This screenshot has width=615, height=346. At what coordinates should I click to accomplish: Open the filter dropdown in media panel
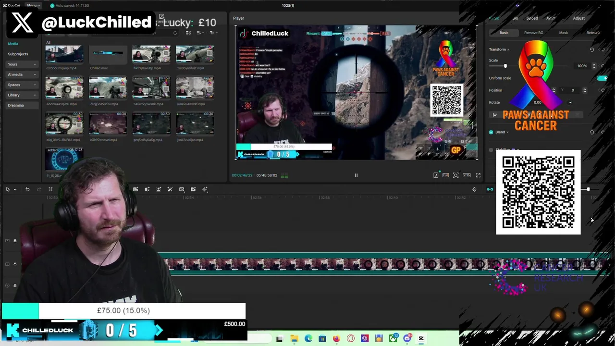tap(213, 33)
